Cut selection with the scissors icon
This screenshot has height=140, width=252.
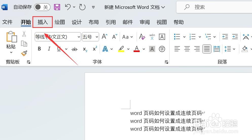pyautogui.click(x=24, y=34)
